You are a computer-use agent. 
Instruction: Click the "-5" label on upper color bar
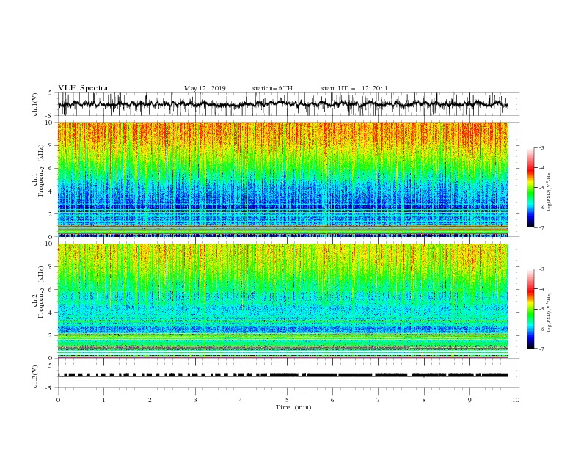click(x=541, y=188)
